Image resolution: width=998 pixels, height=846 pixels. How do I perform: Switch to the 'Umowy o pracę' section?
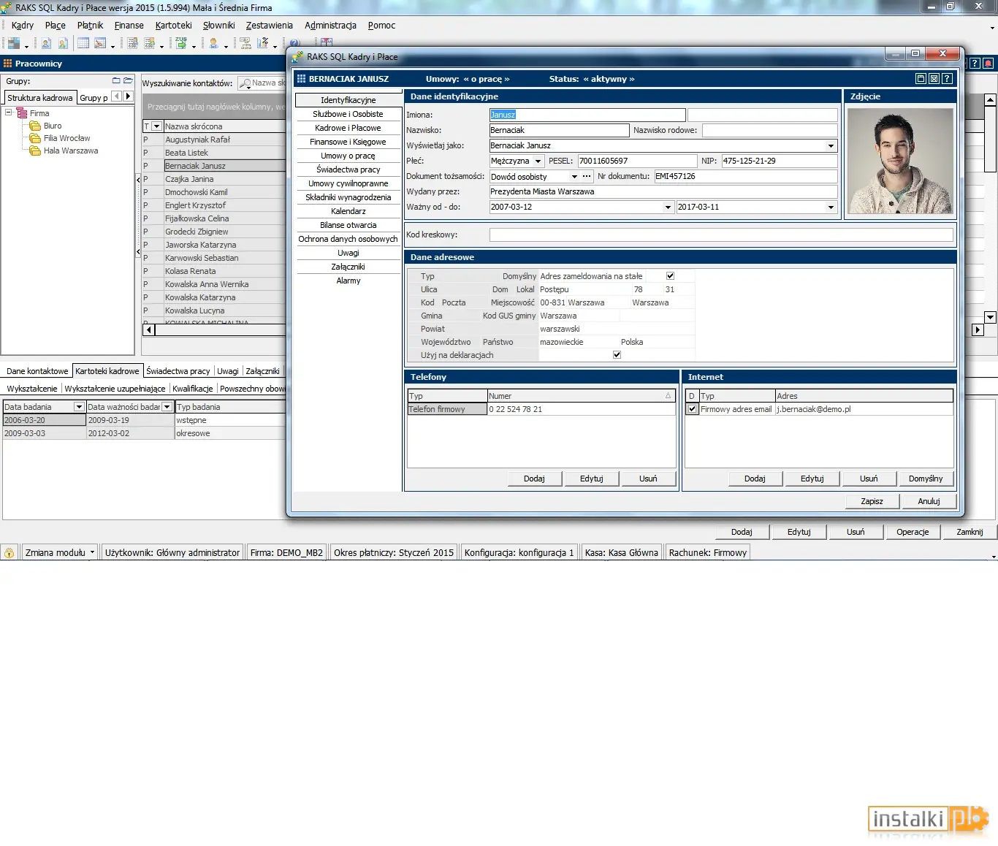[348, 156]
